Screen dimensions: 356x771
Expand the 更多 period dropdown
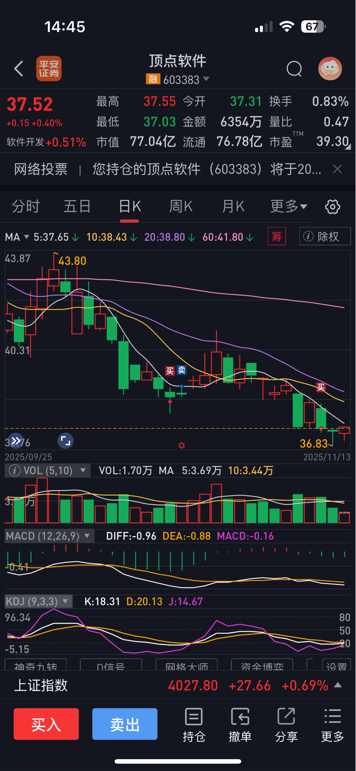tap(289, 207)
